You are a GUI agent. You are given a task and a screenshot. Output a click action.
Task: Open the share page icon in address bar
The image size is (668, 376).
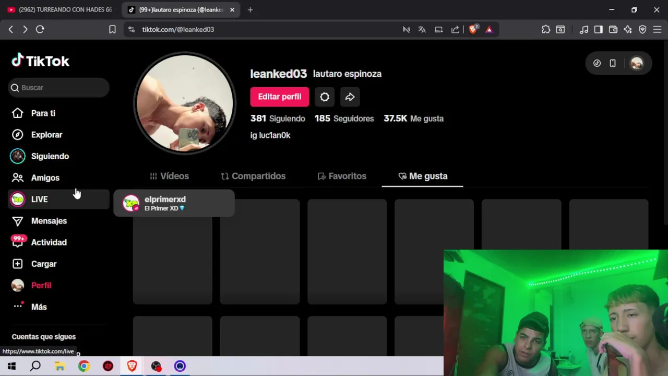click(455, 29)
